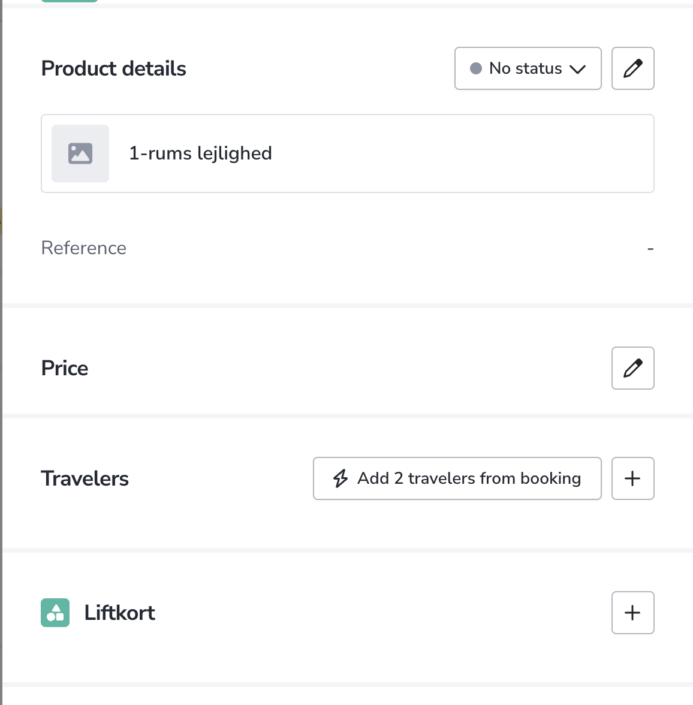Click the gray status dot in No status
Screen dimensions: 693x705
(476, 68)
